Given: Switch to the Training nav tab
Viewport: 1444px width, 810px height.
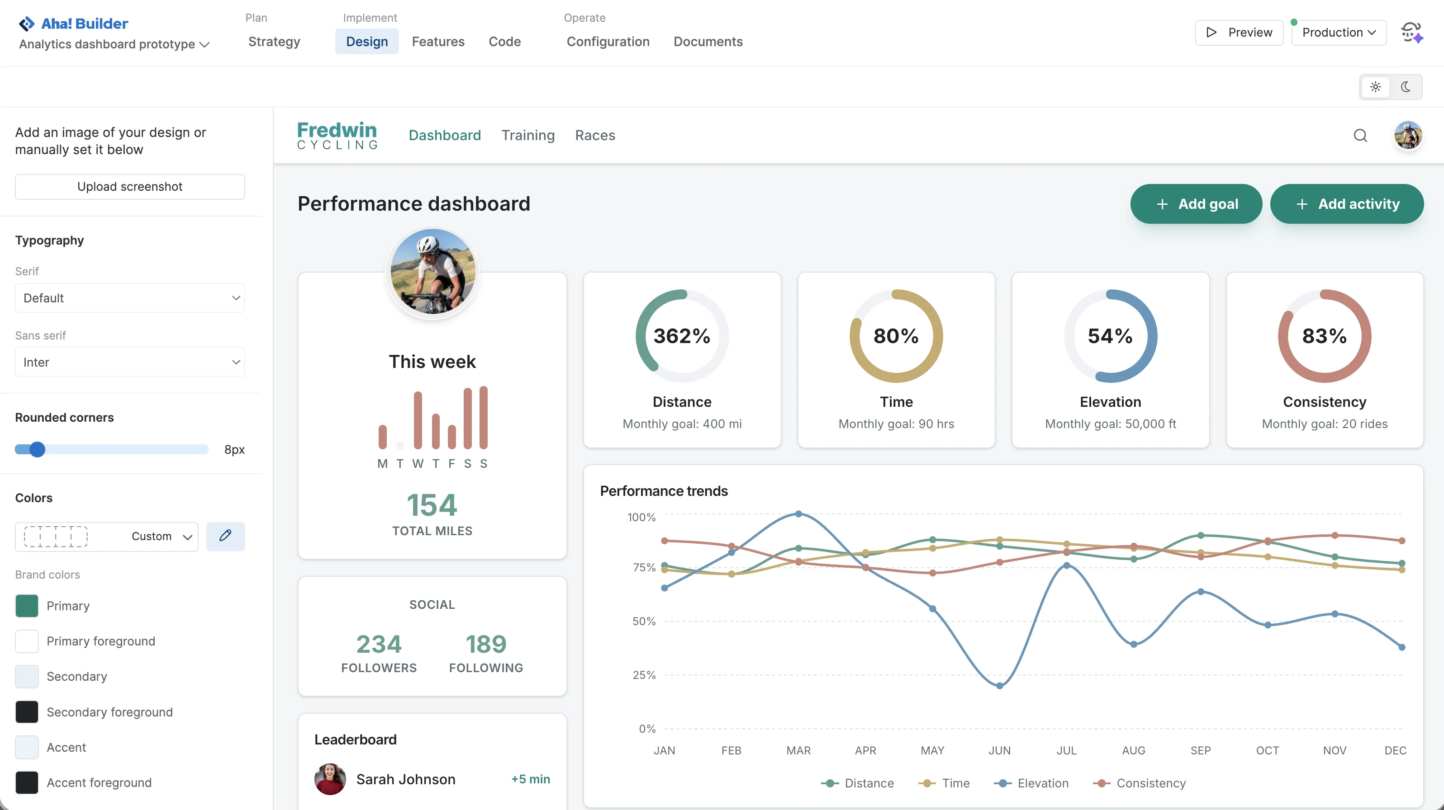Looking at the screenshot, I should coord(527,136).
